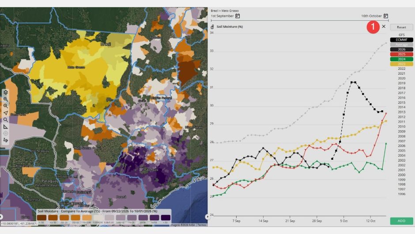Open the map search magnifier tool
This screenshot has height=234, width=415.
[x=6, y=120]
